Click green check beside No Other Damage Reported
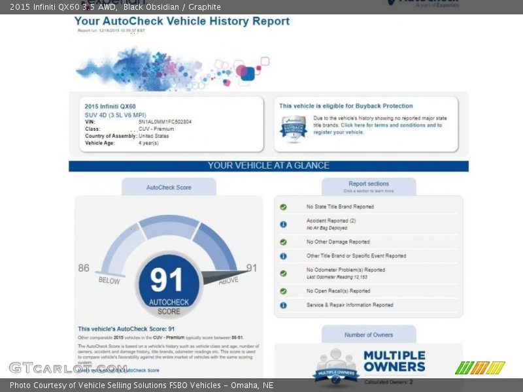Screen dimensions: 523x392 [x=283, y=242]
